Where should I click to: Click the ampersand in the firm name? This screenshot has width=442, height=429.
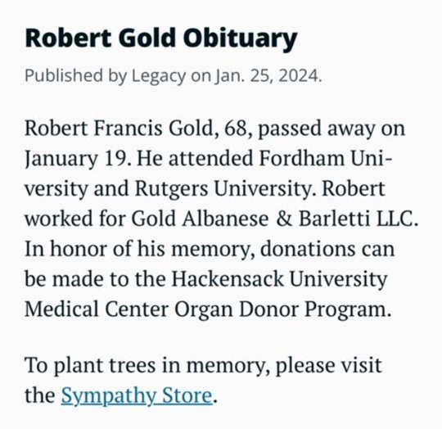pos(284,219)
